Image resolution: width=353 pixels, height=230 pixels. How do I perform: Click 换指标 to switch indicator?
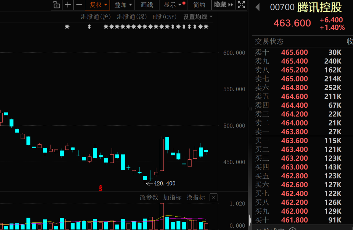pyautogui.click(x=196, y=198)
